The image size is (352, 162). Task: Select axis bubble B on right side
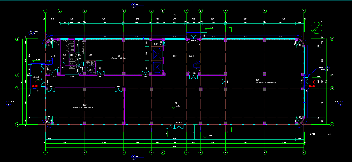tap(332, 88)
